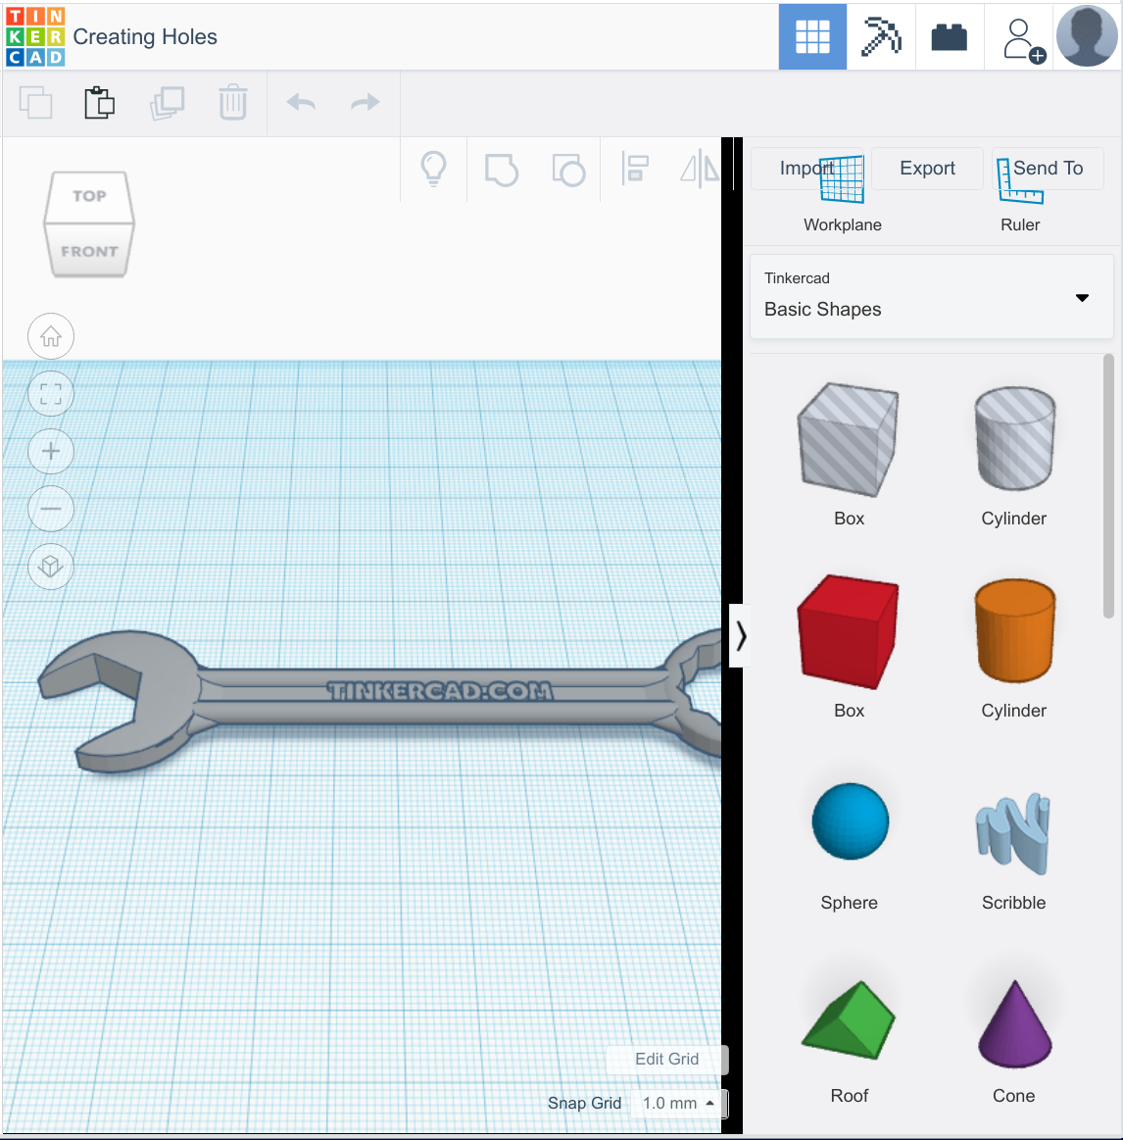Click the Edit Grid button
1123x1140 pixels.
666,1059
